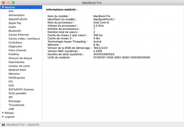Select PCI in the sidebar
The width and height of the screenshot is (184, 127).
click(11, 82)
